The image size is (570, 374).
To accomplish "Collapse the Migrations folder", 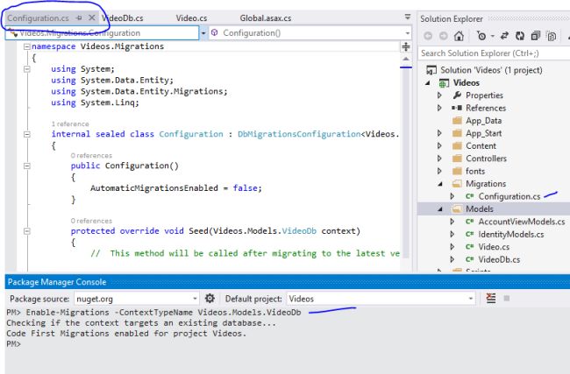I will [440, 184].
